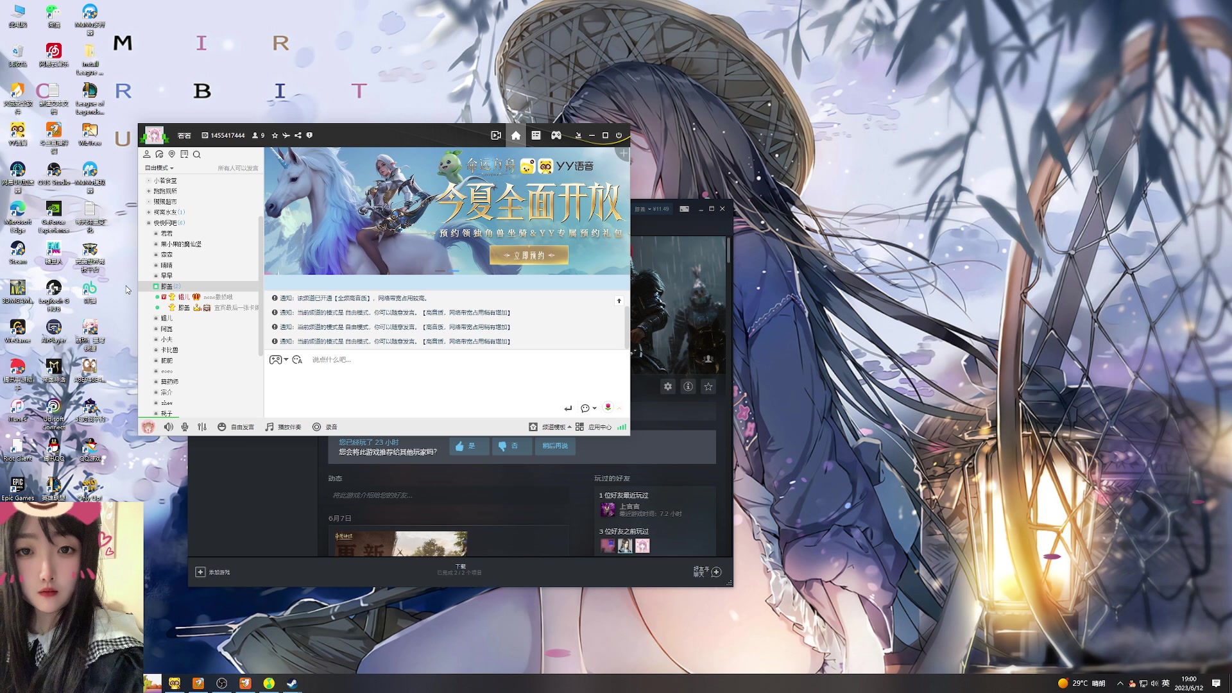Select the 快快网吧 channel
Viewport: 1232px width, 693px height.
coord(165,223)
